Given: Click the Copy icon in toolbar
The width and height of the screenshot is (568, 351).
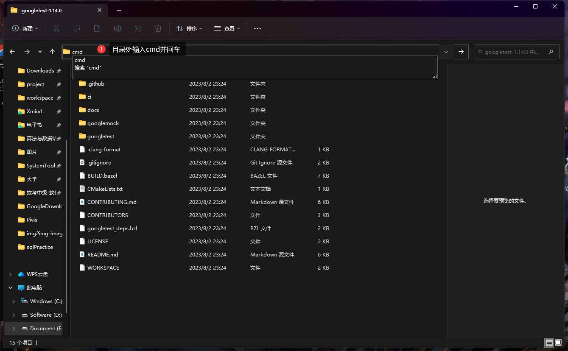Looking at the screenshot, I should coord(77,28).
